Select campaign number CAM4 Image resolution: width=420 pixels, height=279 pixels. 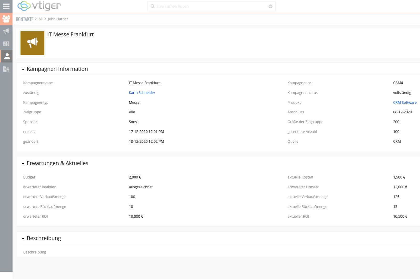(x=398, y=83)
